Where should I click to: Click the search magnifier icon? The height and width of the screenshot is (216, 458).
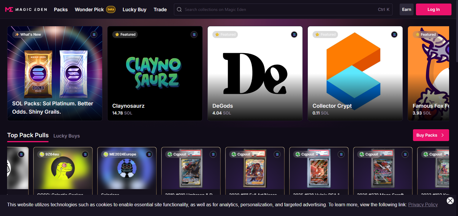coord(179,9)
